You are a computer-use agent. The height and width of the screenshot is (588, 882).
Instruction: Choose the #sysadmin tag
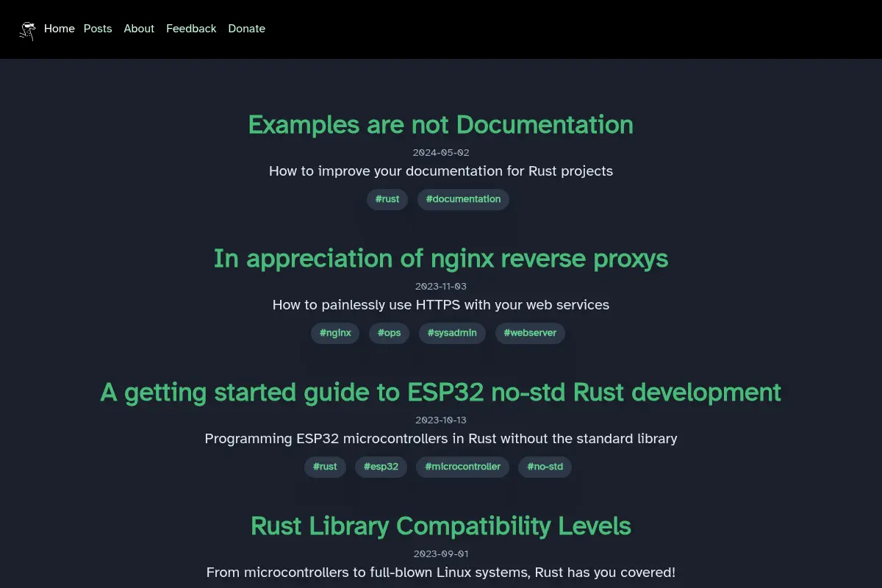[x=452, y=333]
